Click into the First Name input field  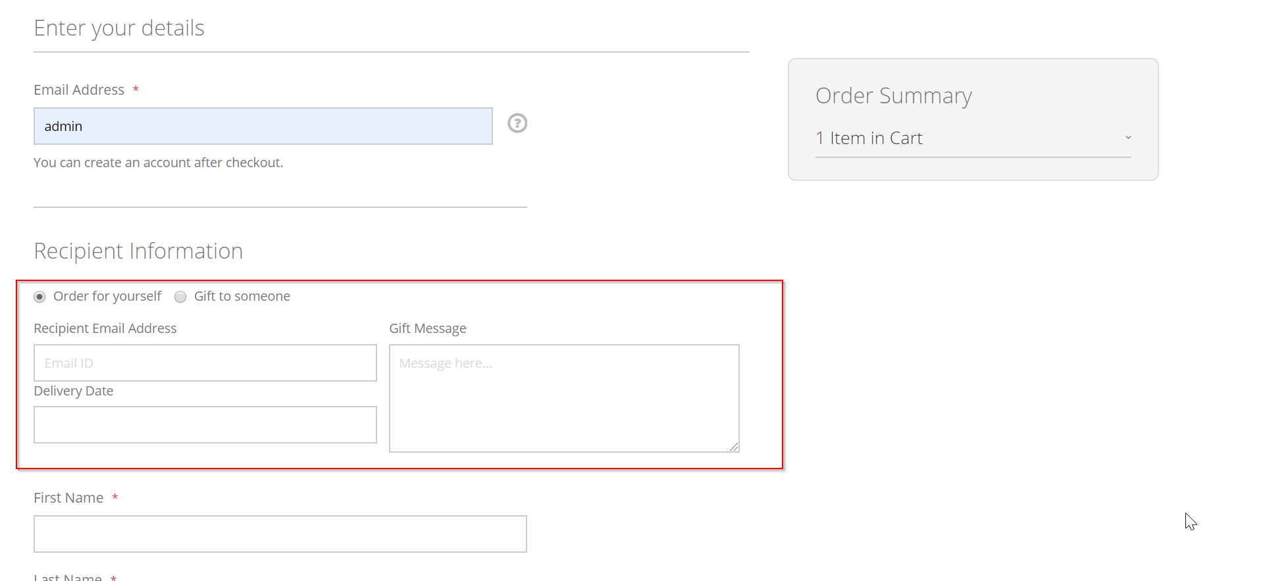[280, 534]
